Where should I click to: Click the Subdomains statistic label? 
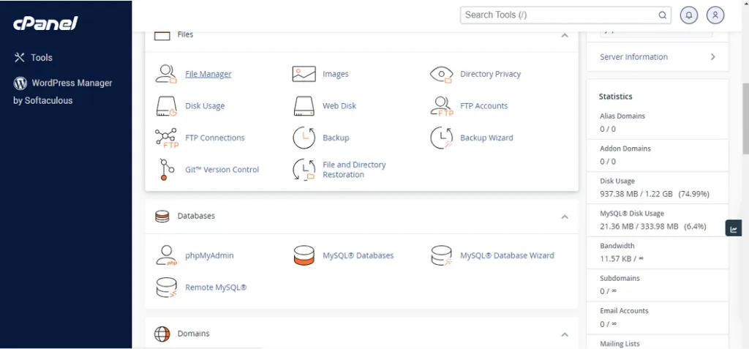pyautogui.click(x=620, y=278)
